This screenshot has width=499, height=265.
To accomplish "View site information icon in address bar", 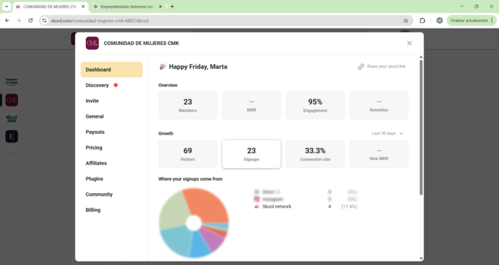I will [x=44, y=21].
